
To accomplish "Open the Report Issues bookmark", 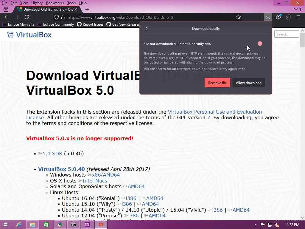I will [90, 24].
